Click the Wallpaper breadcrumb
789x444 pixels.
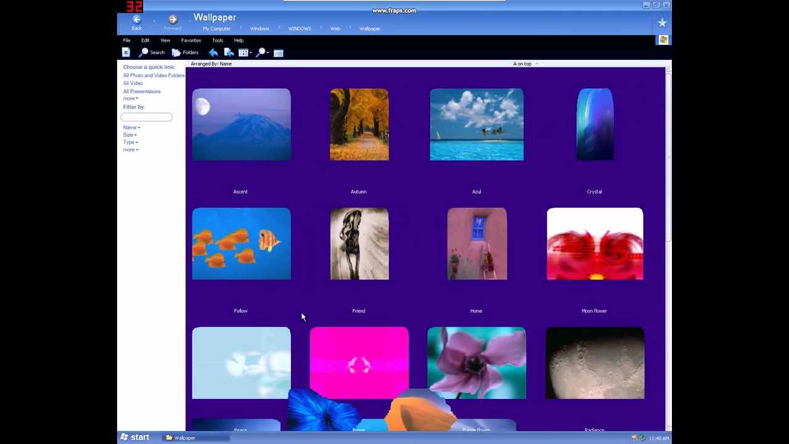[x=370, y=28]
